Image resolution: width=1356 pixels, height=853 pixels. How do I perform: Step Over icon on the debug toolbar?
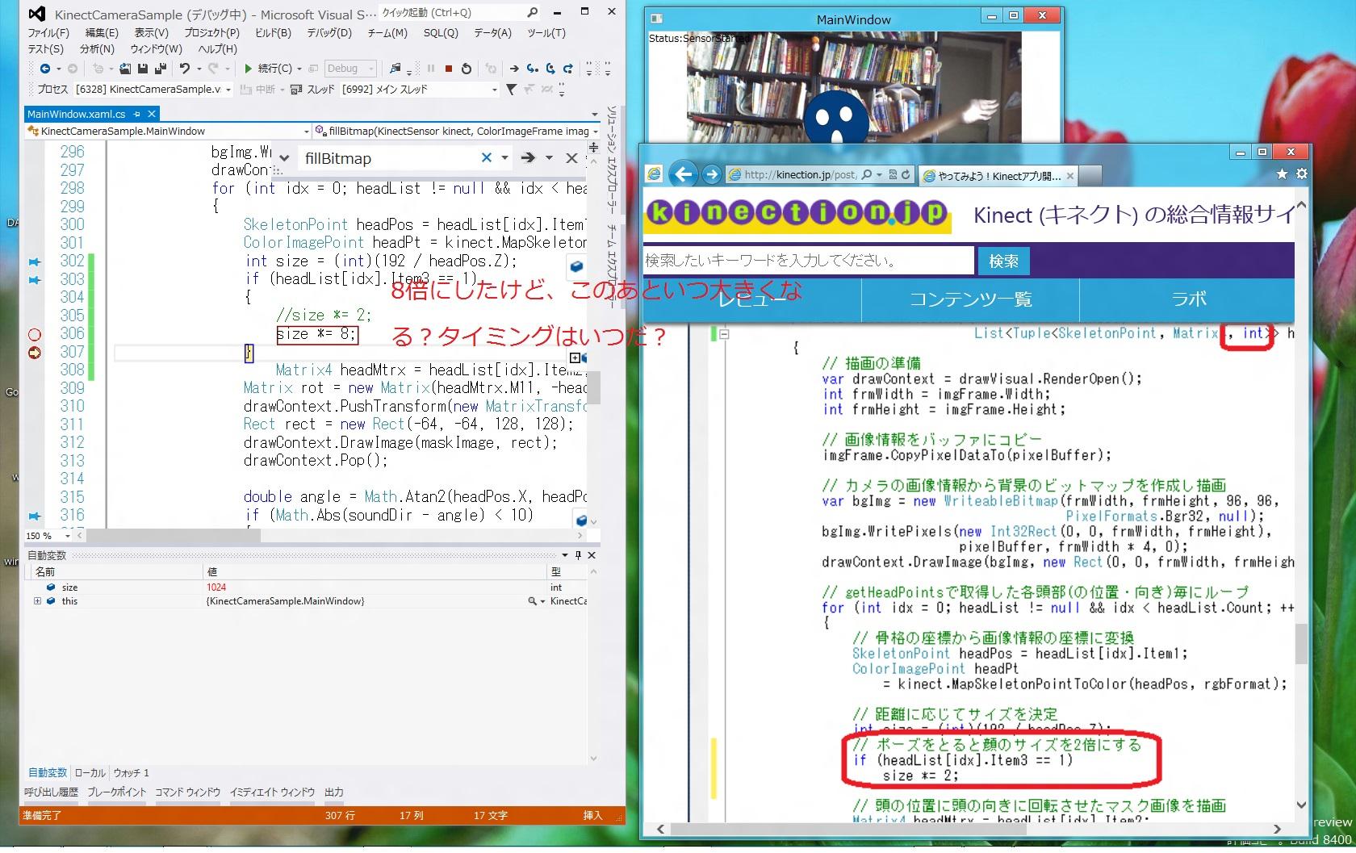550,69
